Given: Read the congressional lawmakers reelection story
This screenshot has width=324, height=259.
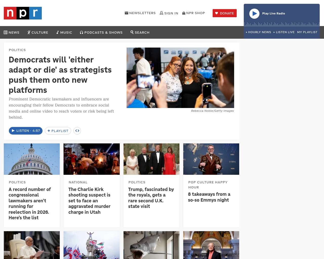Looking at the screenshot, I should point(30,204).
